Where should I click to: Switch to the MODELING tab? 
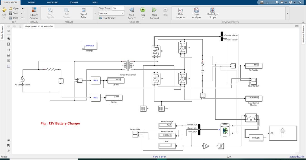coord(53,3)
